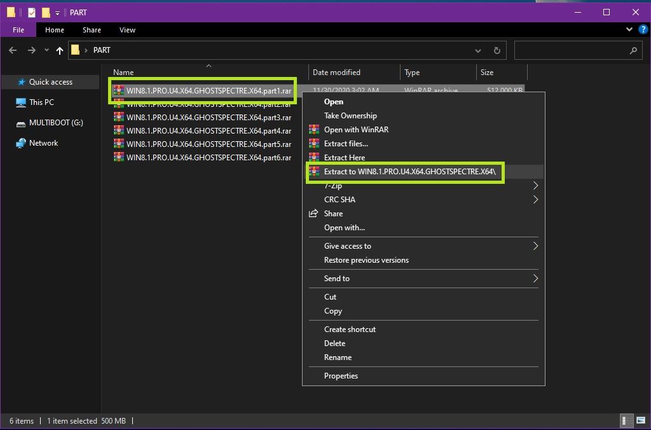Click the WinRAR icon beside Extract Here
The image size is (651, 430).
pos(314,157)
